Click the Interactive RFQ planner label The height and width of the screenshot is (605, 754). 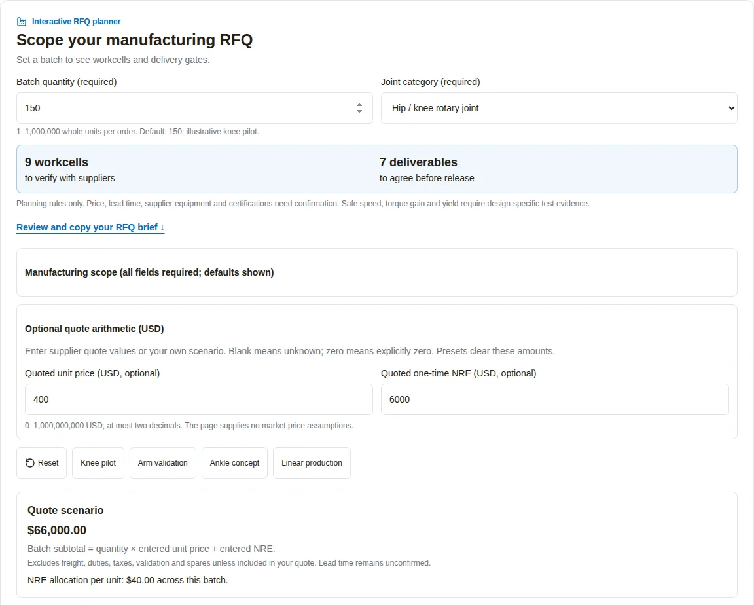(x=76, y=22)
